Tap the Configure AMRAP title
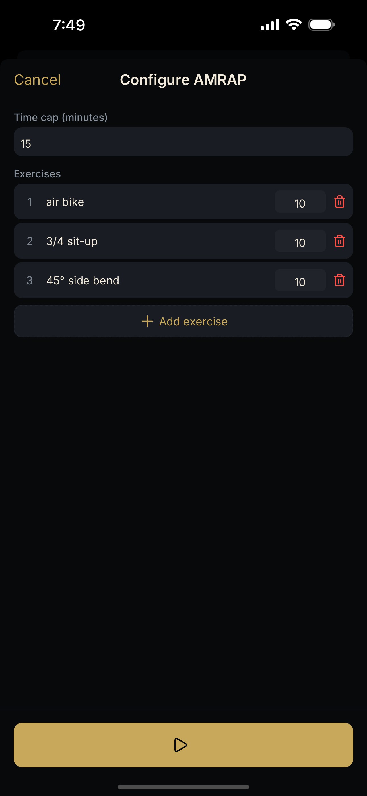Viewport: 367px width, 796px height. click(x=183, y=80)
